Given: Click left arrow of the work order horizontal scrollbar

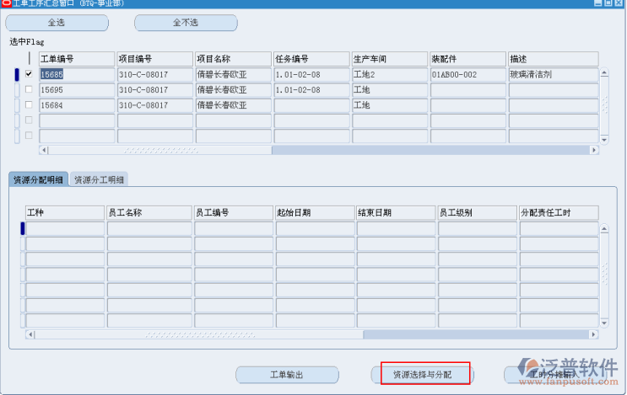Looking at the screenshot, I should pyautogui.click(x=43, y=151).
